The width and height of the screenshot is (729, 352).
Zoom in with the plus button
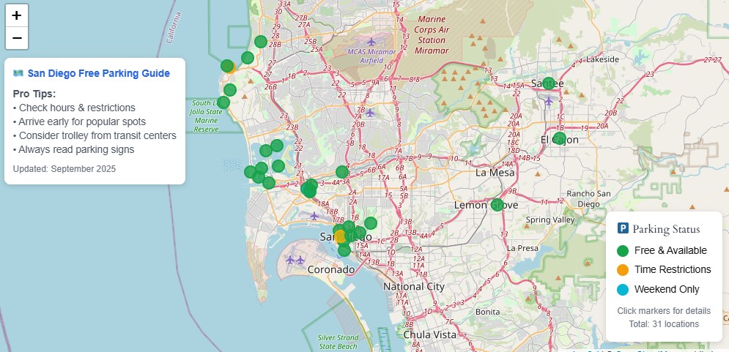17,15
